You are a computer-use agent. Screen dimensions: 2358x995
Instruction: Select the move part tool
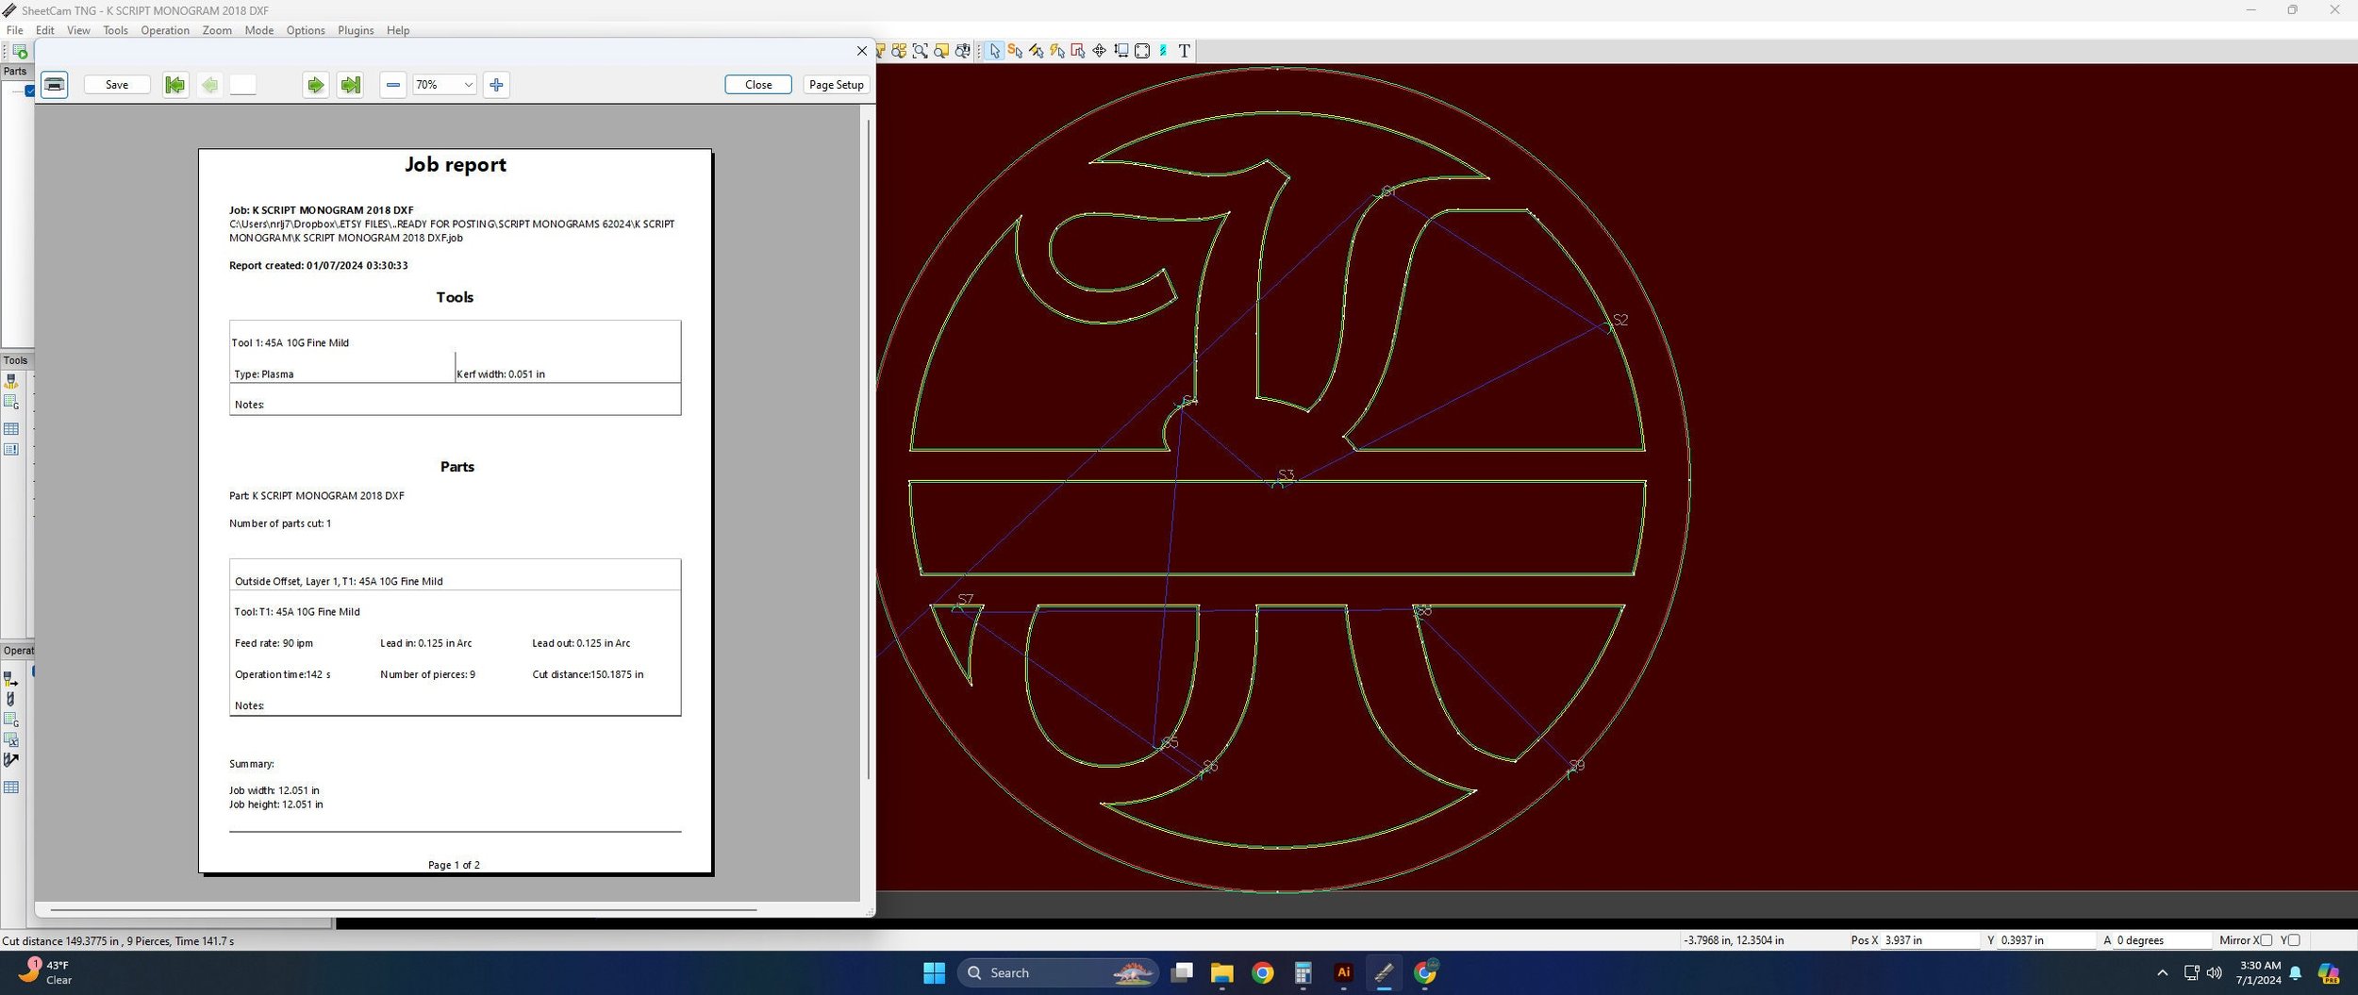click(1100, 51)
